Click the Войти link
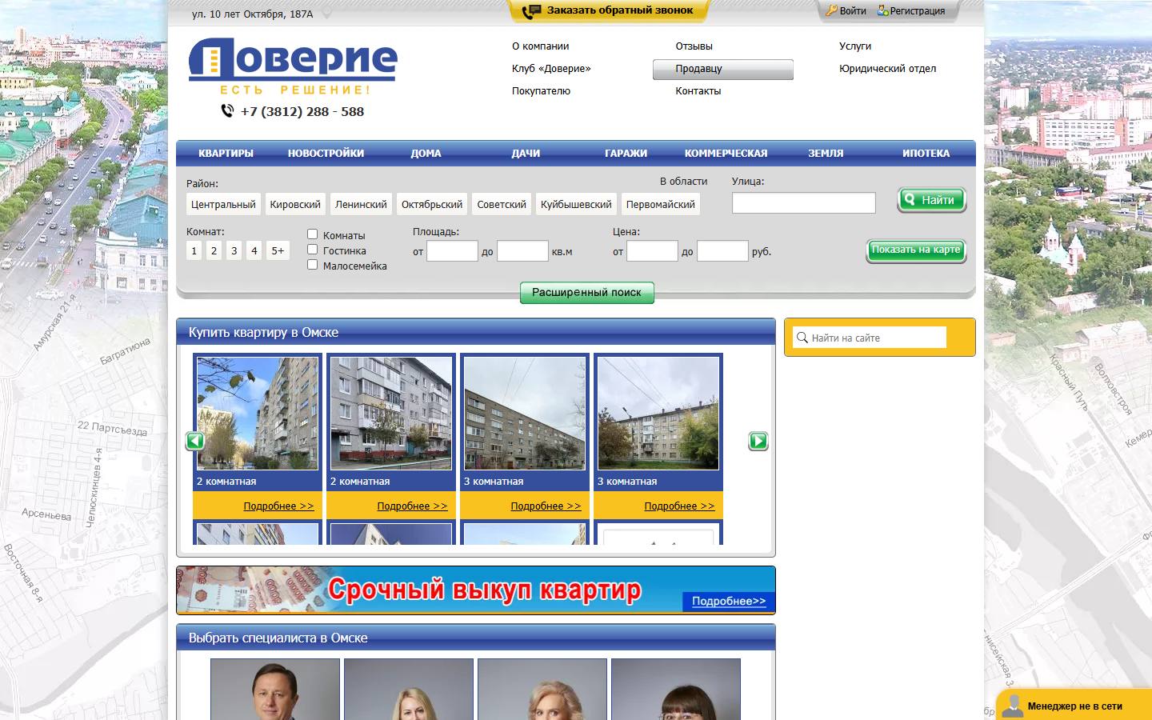1152x720 pixels. [x=853, y=11]
